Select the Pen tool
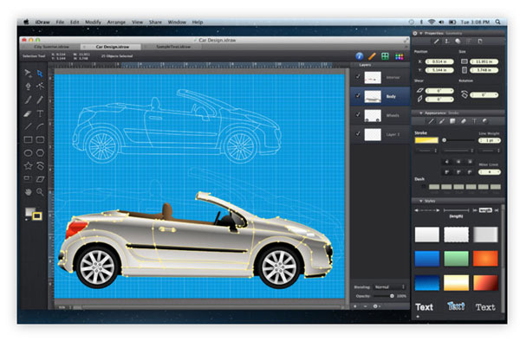520x341 pixels. point(28,87)
